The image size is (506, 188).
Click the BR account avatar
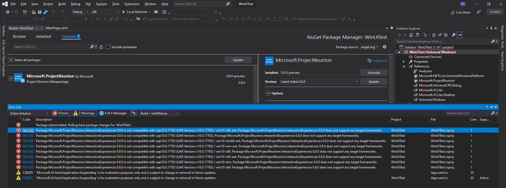click(463, 4)
